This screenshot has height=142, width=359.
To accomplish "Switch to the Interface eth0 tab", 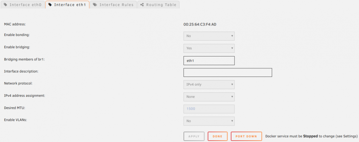I will (x=23, y=5).
